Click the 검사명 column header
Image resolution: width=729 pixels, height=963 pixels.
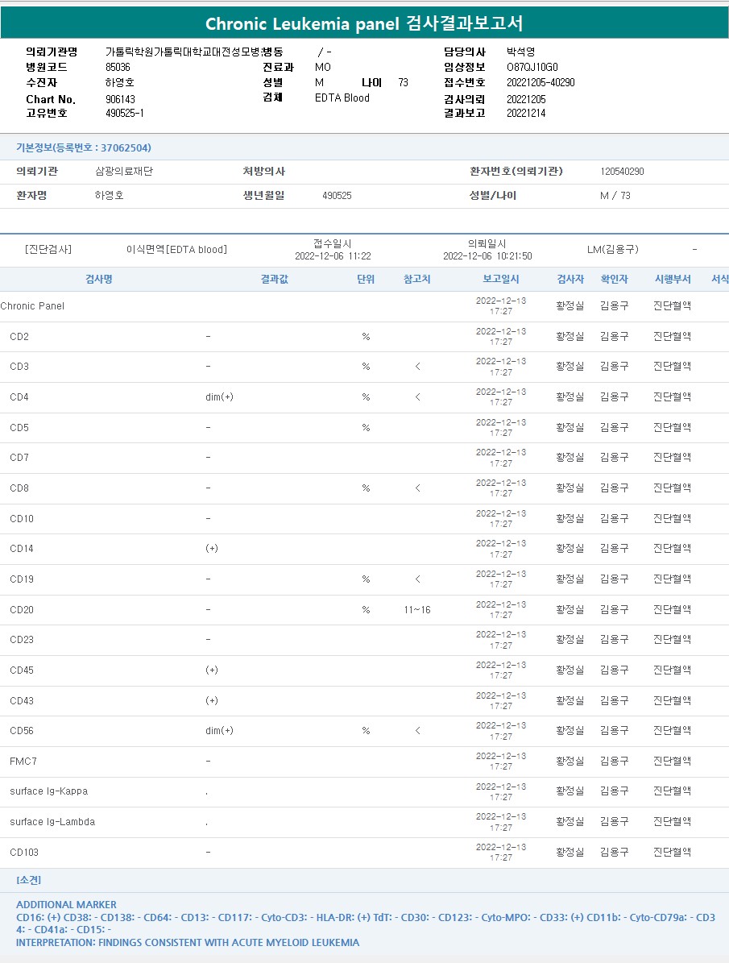[99, 279]
